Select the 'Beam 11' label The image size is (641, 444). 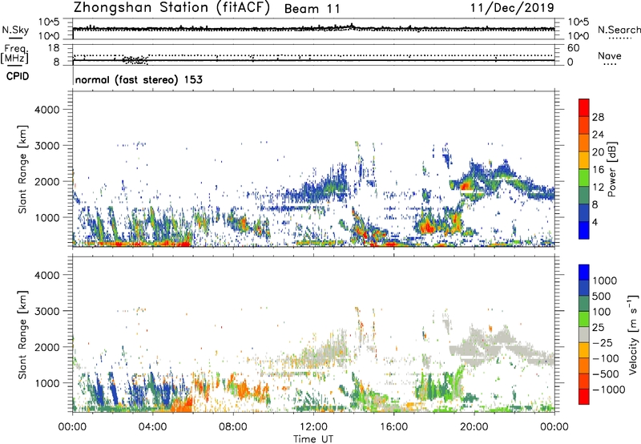[312, 9]
